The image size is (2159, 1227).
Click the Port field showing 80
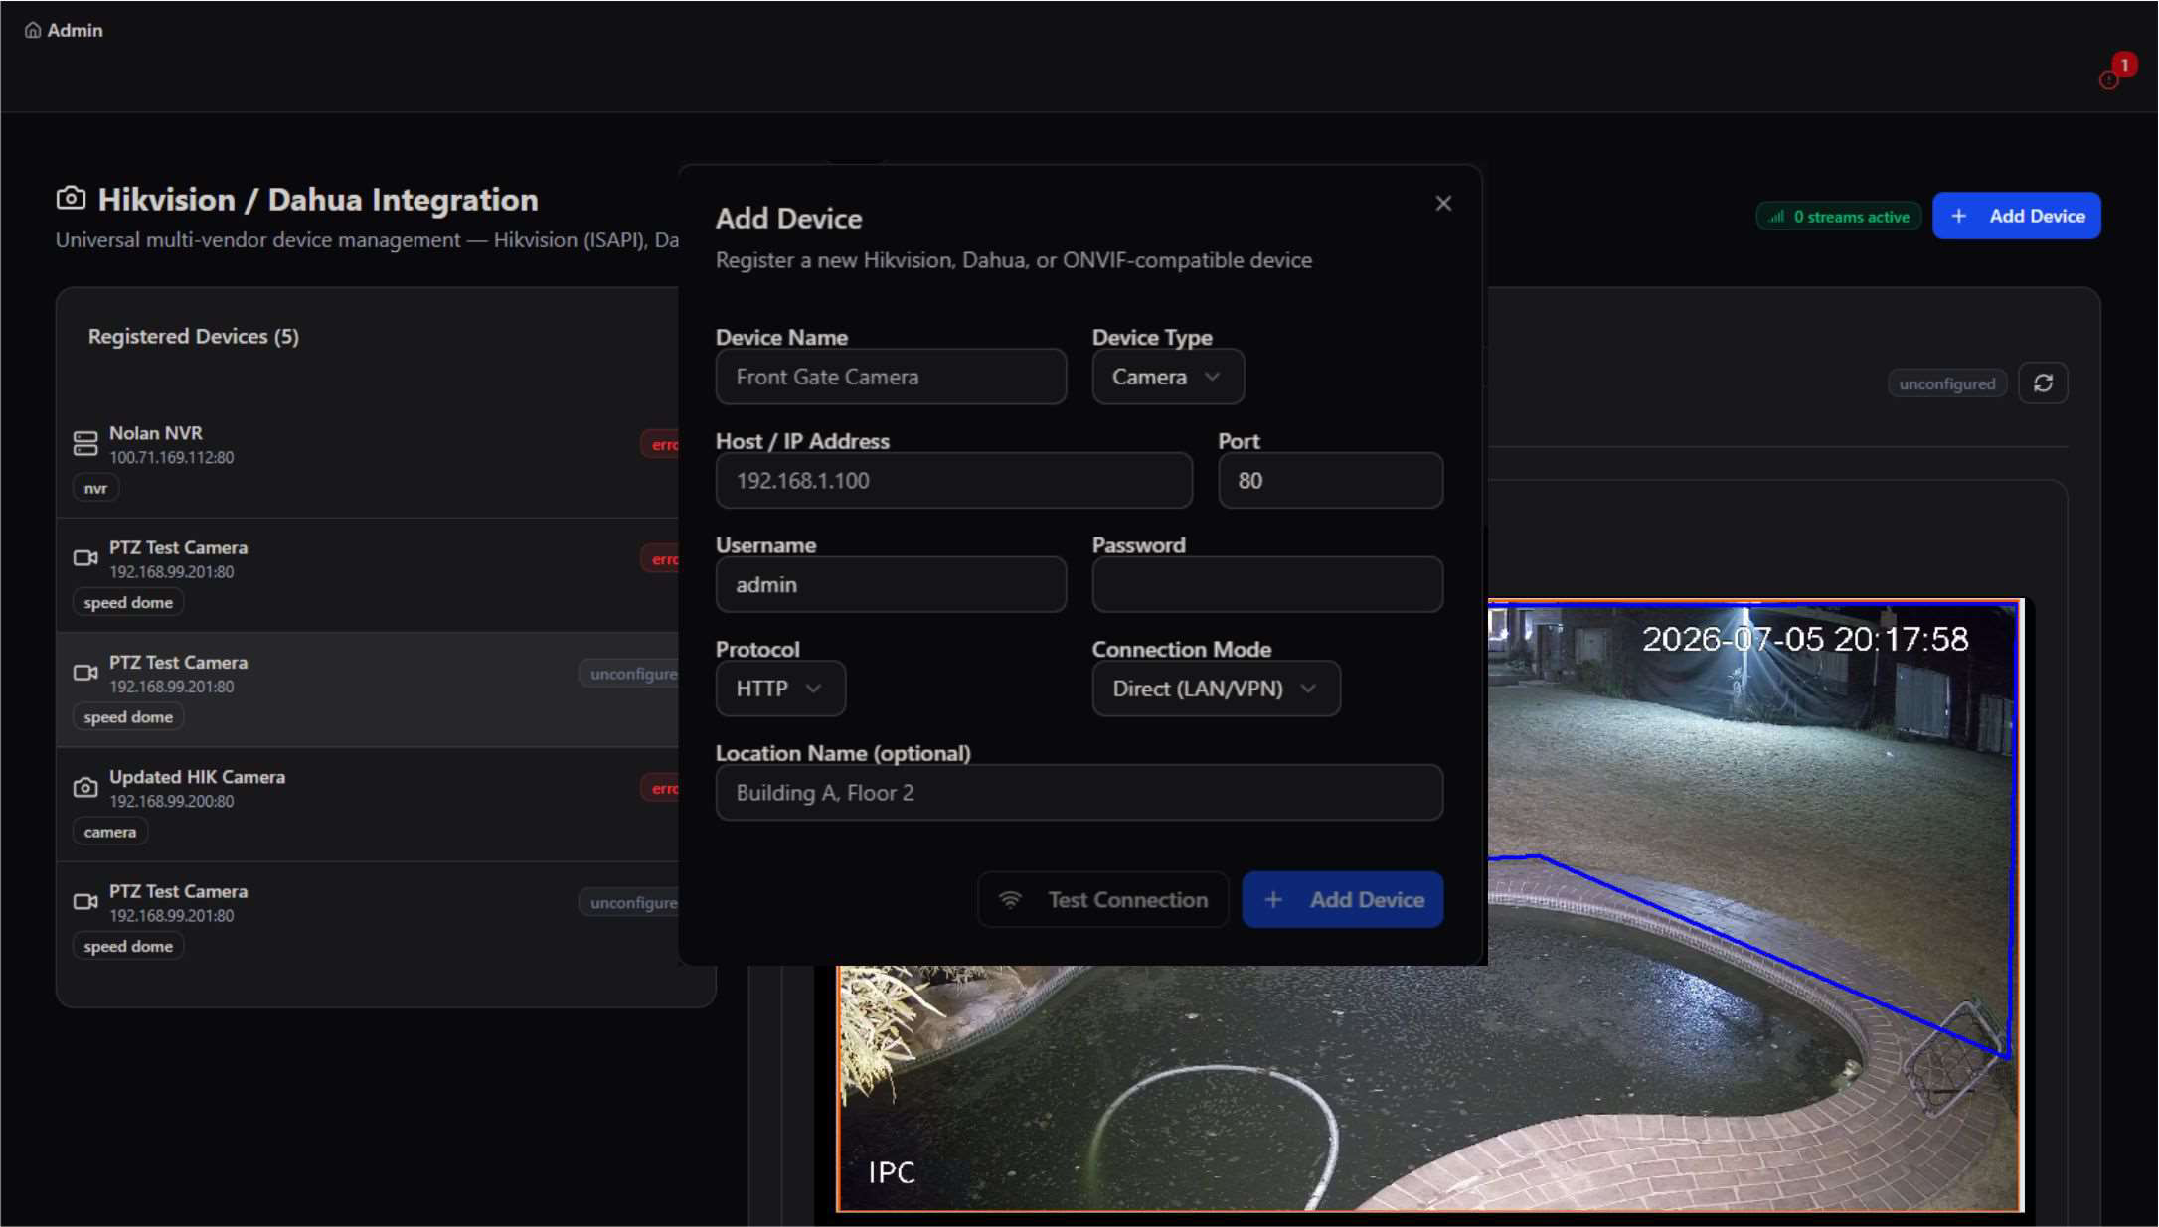[1331, 481]
